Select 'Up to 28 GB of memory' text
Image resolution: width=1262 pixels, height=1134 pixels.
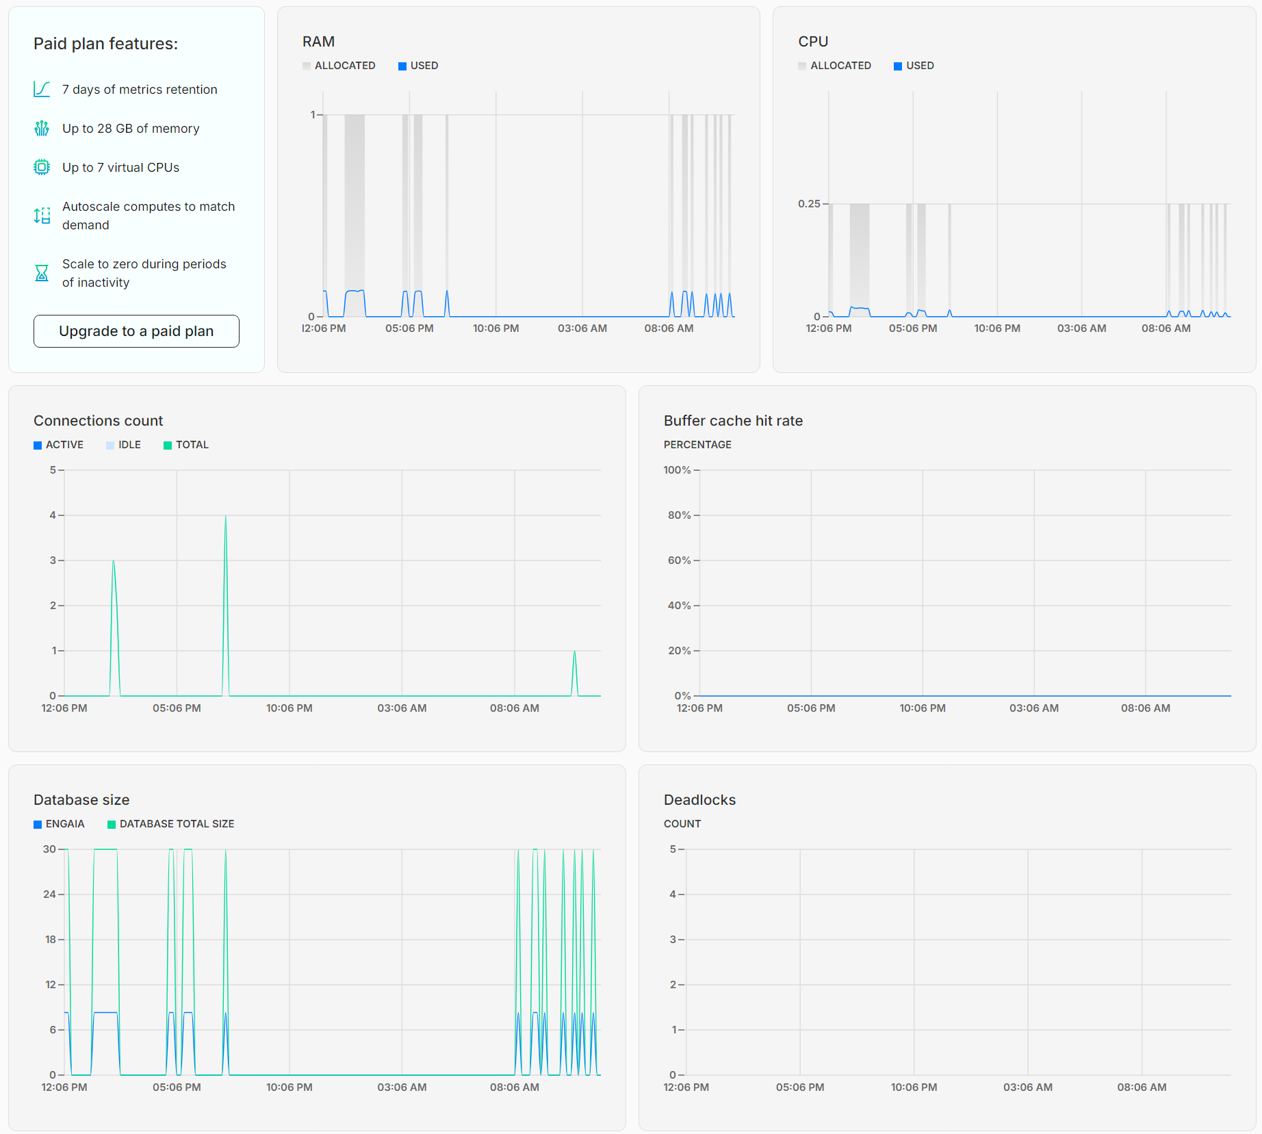pos(131,129)
